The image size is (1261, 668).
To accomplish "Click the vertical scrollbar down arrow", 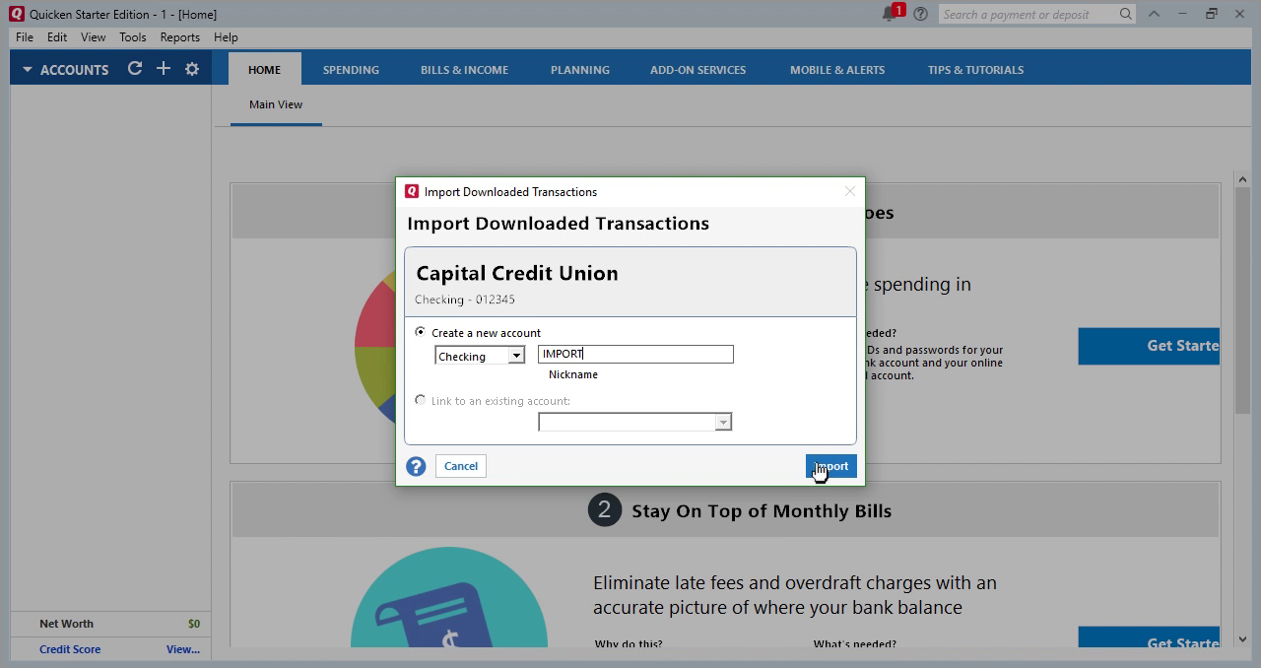I will (1242, 638).
